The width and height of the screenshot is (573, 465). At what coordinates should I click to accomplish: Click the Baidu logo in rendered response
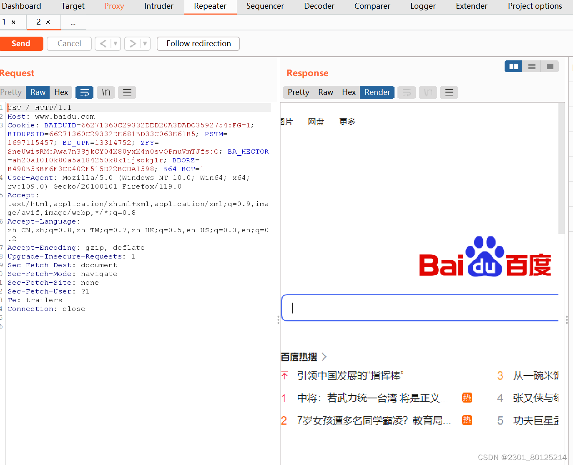click(485, 256)
